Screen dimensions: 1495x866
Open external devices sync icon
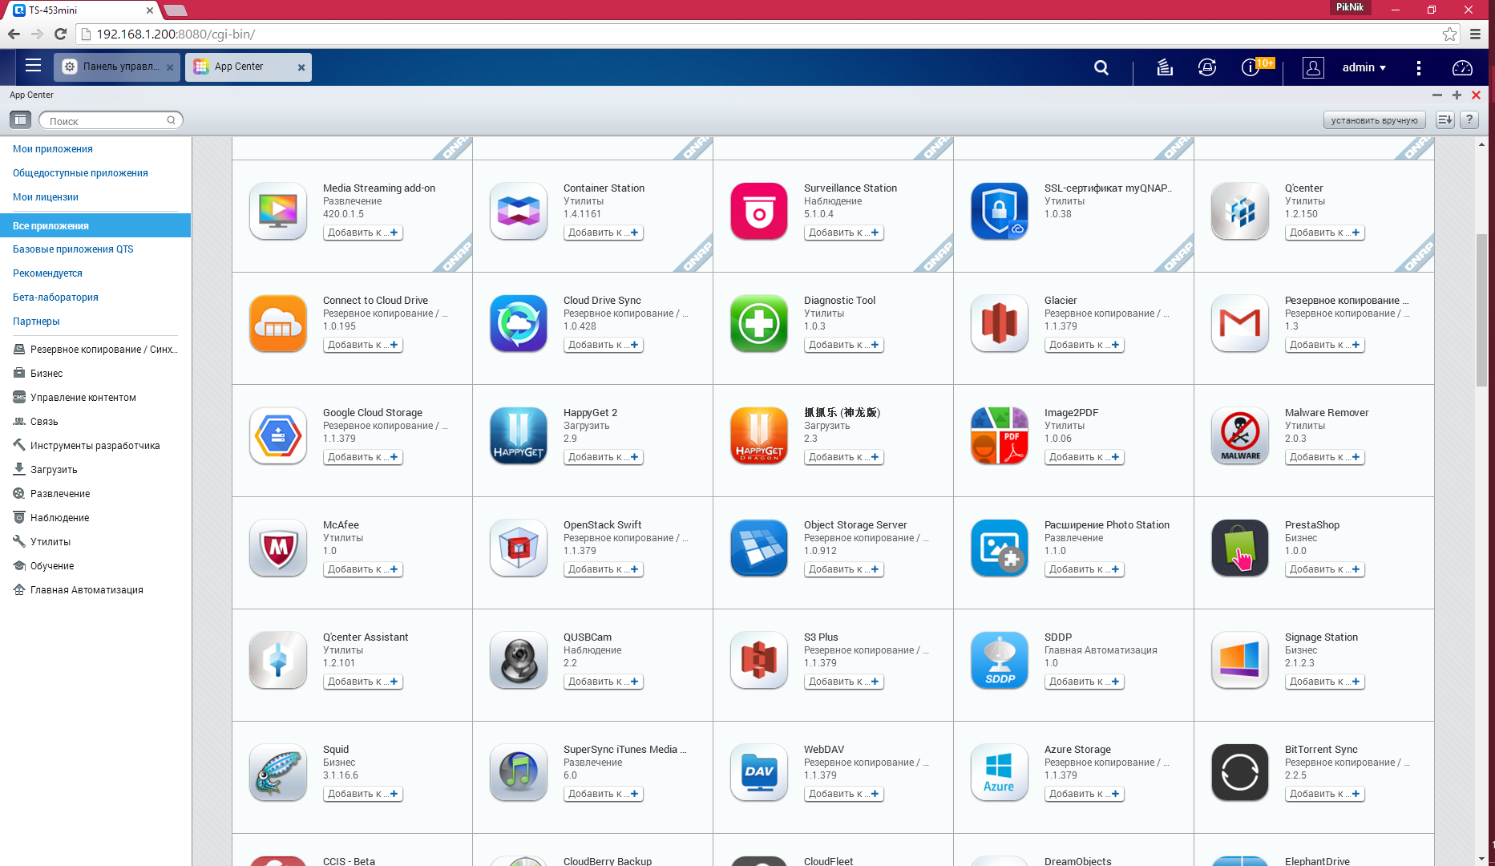(x=1207, y=67)
